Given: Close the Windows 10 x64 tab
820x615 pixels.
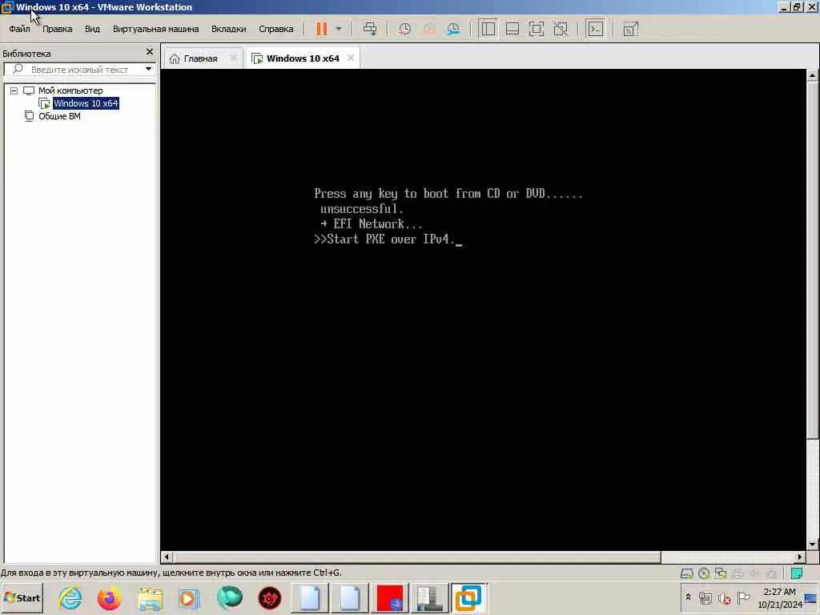Looking at the screenshot, I should coord(351,58).
